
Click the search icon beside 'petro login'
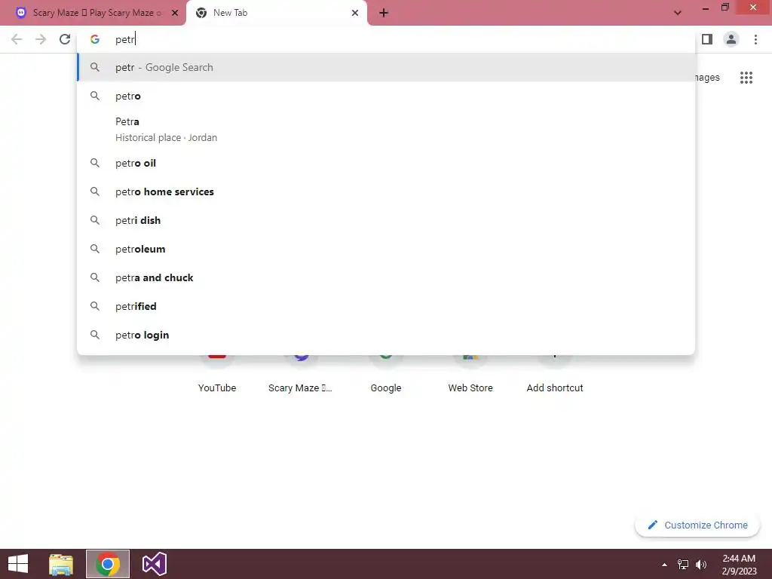point(95,335)
